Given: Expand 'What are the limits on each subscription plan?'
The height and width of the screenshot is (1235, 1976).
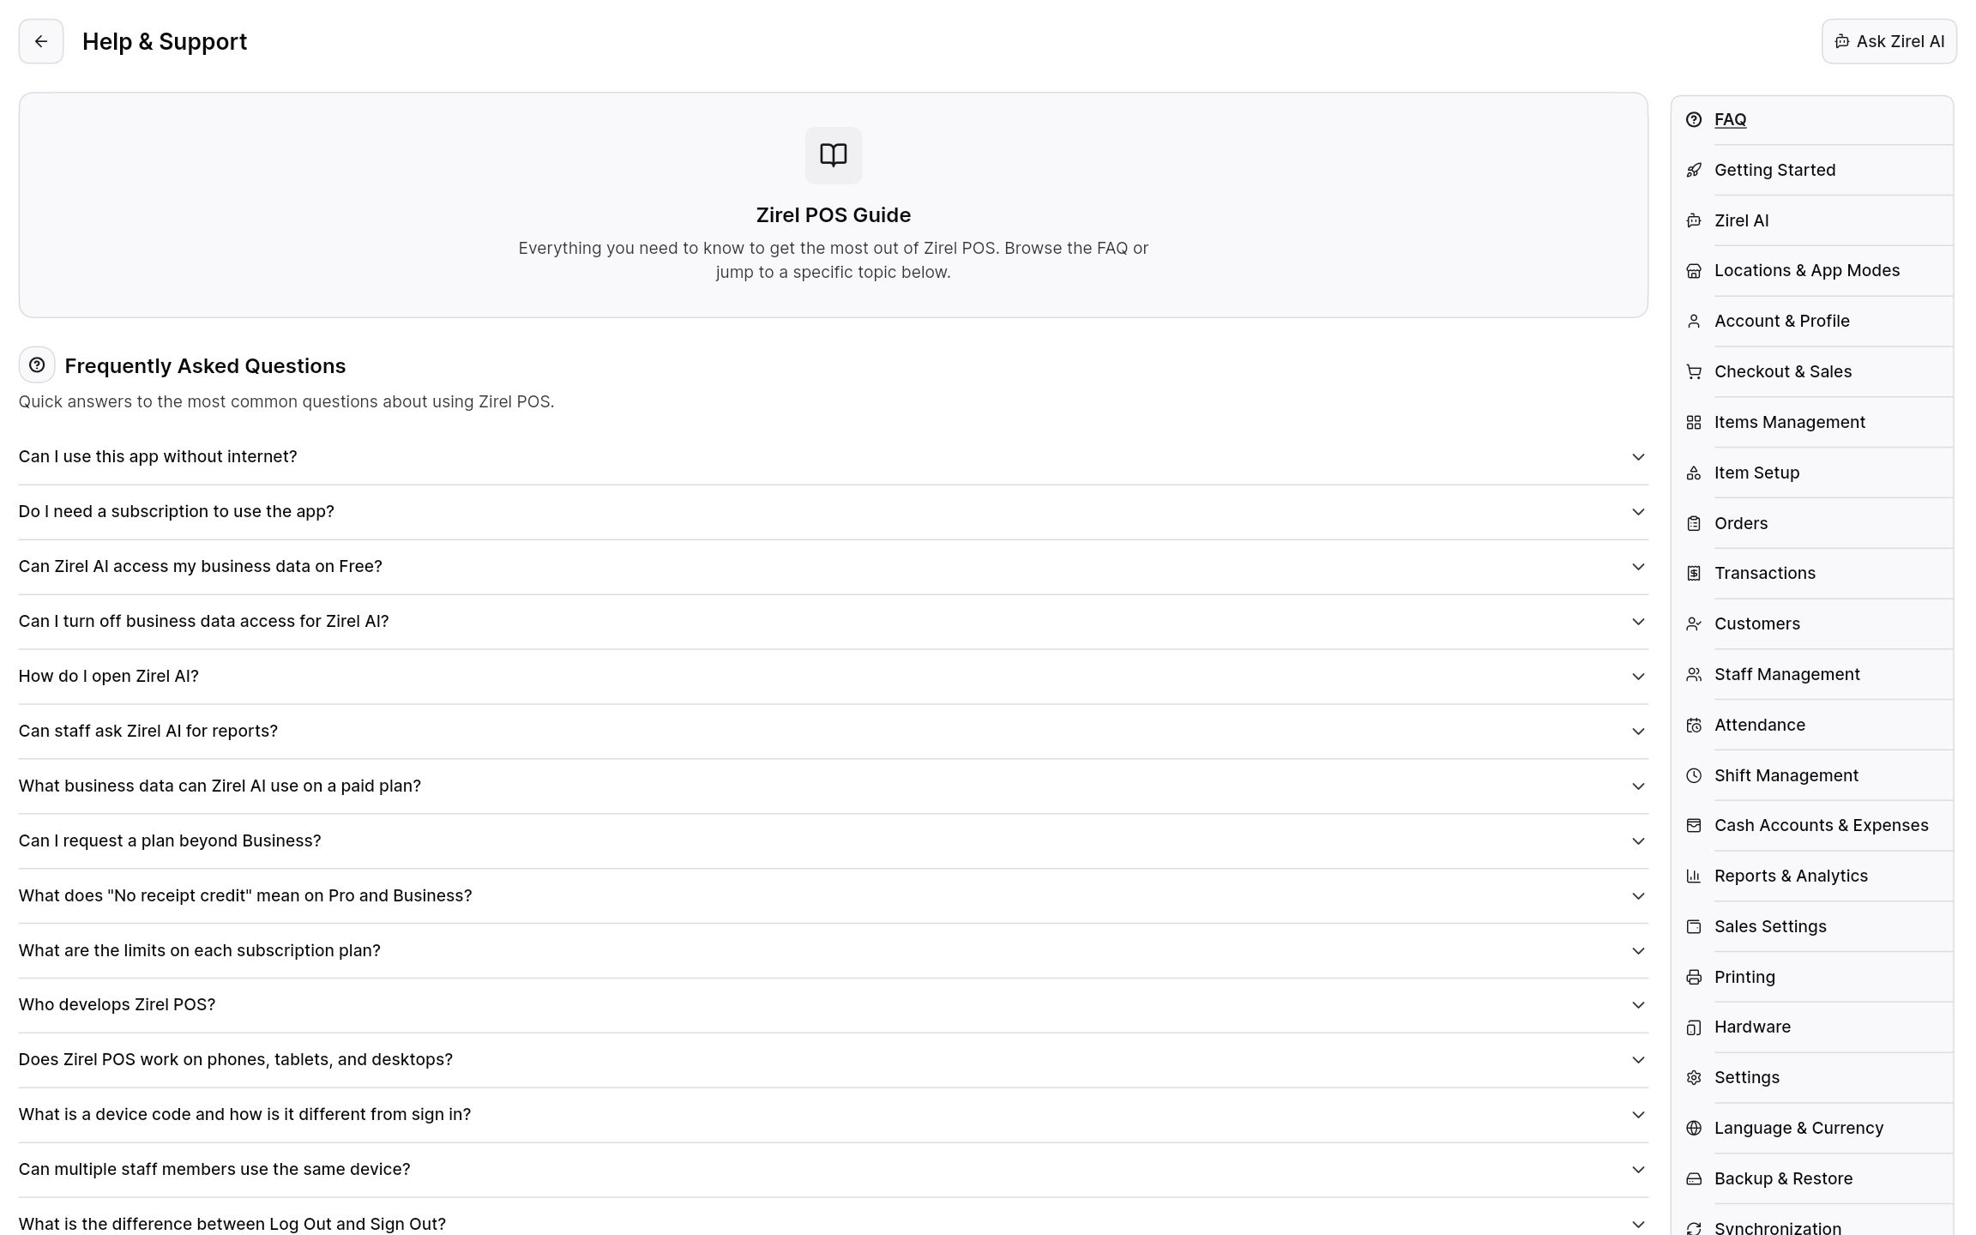Looking at the screenshot, I should [833, 951].
